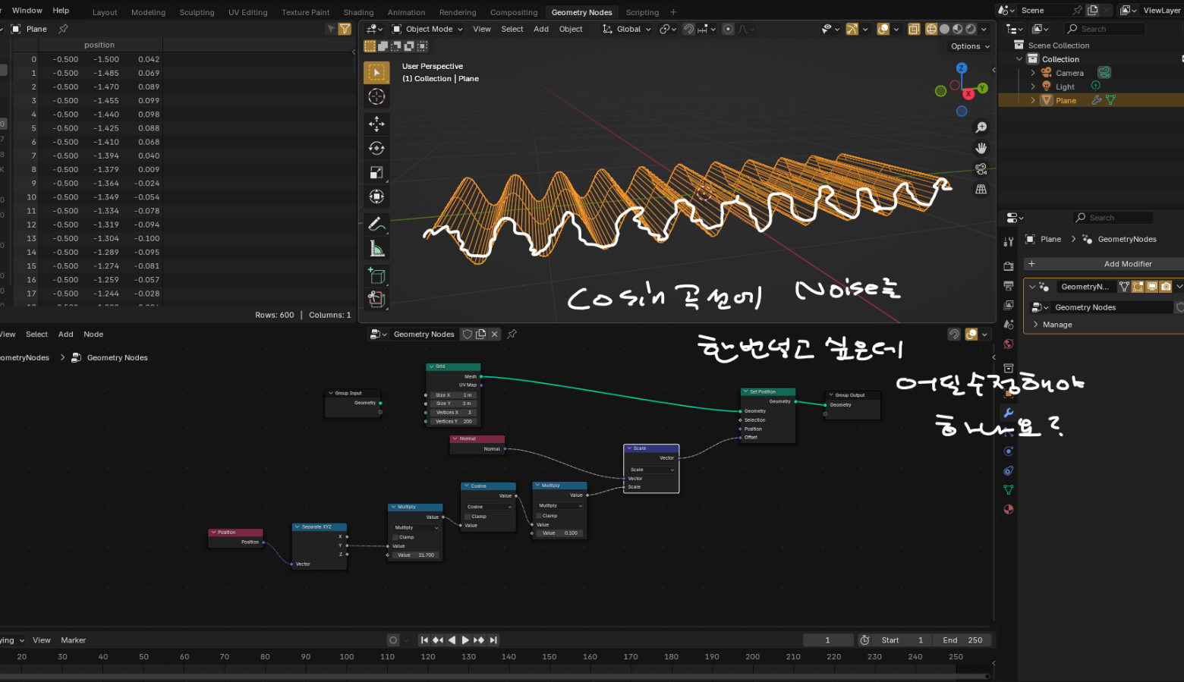Switch to solid viewport shading
The width and height of the screenshot is (1184, 682).
(x=944, y=29)
